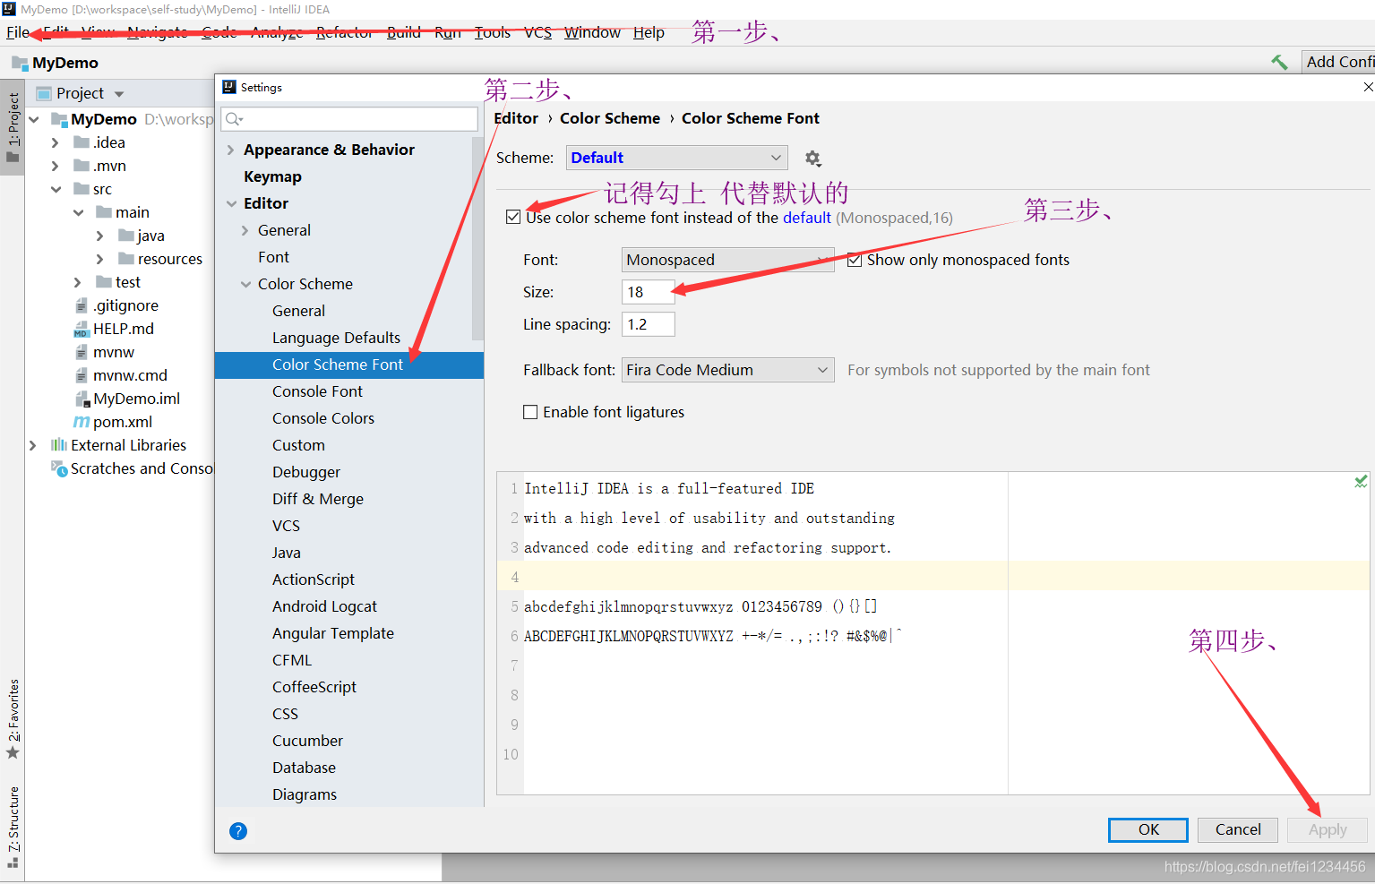1375x884 pixels.
Task: Click the settings tree scrollbar
Action: pos(477,238)
